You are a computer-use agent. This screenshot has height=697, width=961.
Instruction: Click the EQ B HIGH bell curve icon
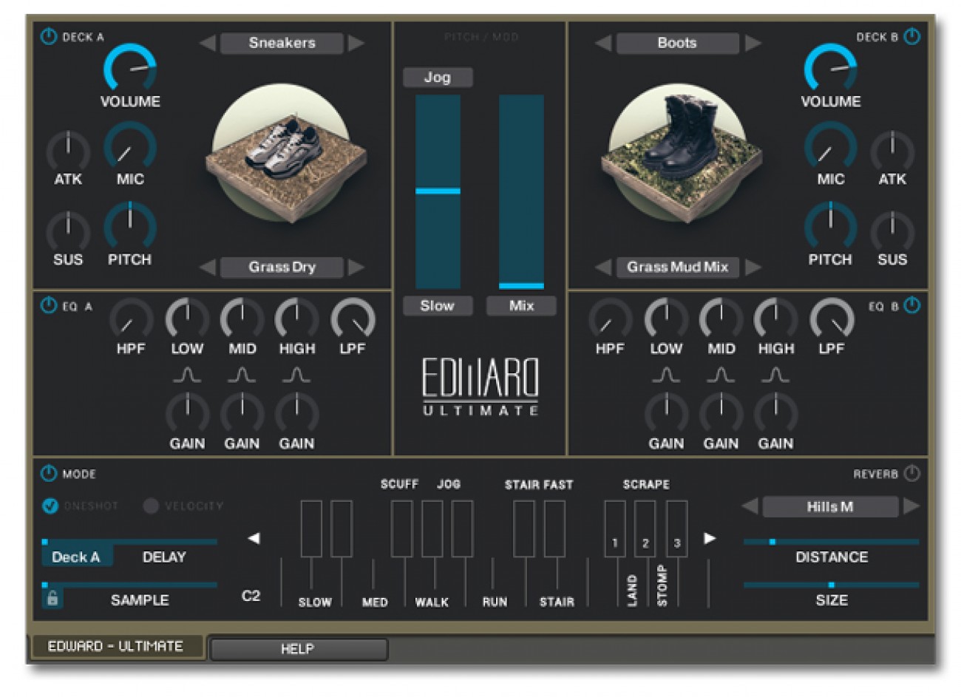(x=775, y=375)
